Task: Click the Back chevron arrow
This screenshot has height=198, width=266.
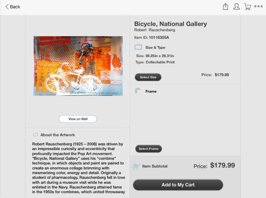Action: pyautogui.click(x=7, y=7)
